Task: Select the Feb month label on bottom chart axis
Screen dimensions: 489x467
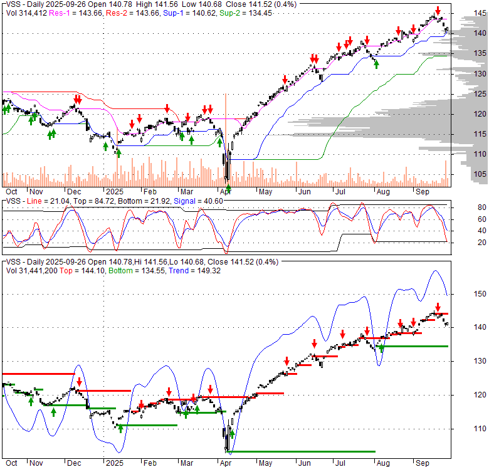Action: tap(150, 463)
